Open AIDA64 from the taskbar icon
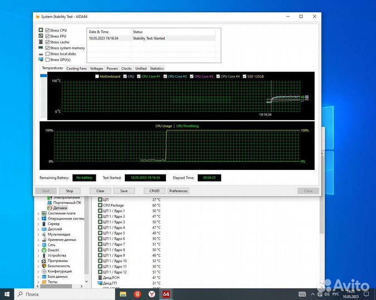This screenshot has height=300, width=376. (x=165, y=293)
